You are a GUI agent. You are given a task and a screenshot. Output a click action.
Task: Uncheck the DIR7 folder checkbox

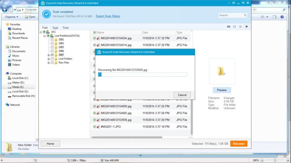pos(52,55)
